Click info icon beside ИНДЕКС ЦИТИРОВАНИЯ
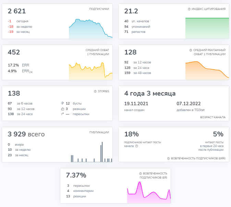This screenshot has height=207, width=231. 189,9
